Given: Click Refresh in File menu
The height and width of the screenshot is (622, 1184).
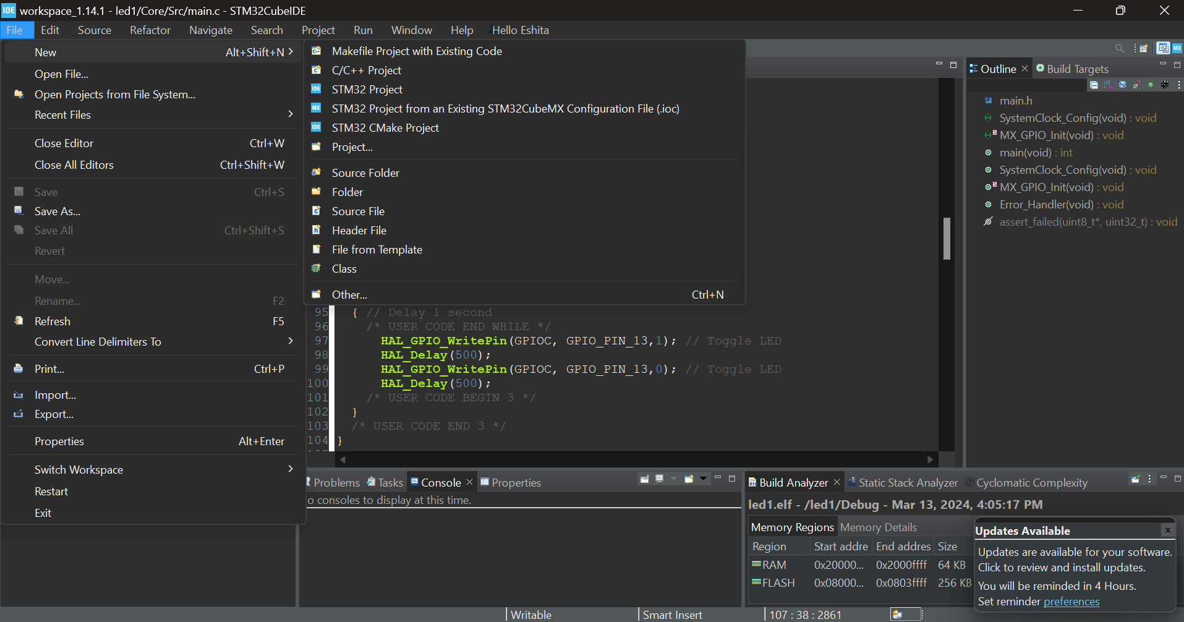Looking at the screenshot, I should [53, 322].
